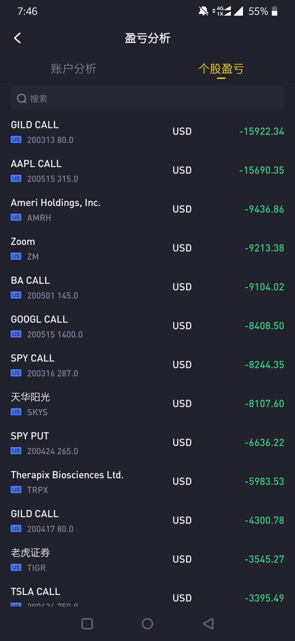Image resolution: width=295 pixels, height=641 pixels.
Task: Open GILD CALL 200313 80.0 row
Action: pos(147,132)
